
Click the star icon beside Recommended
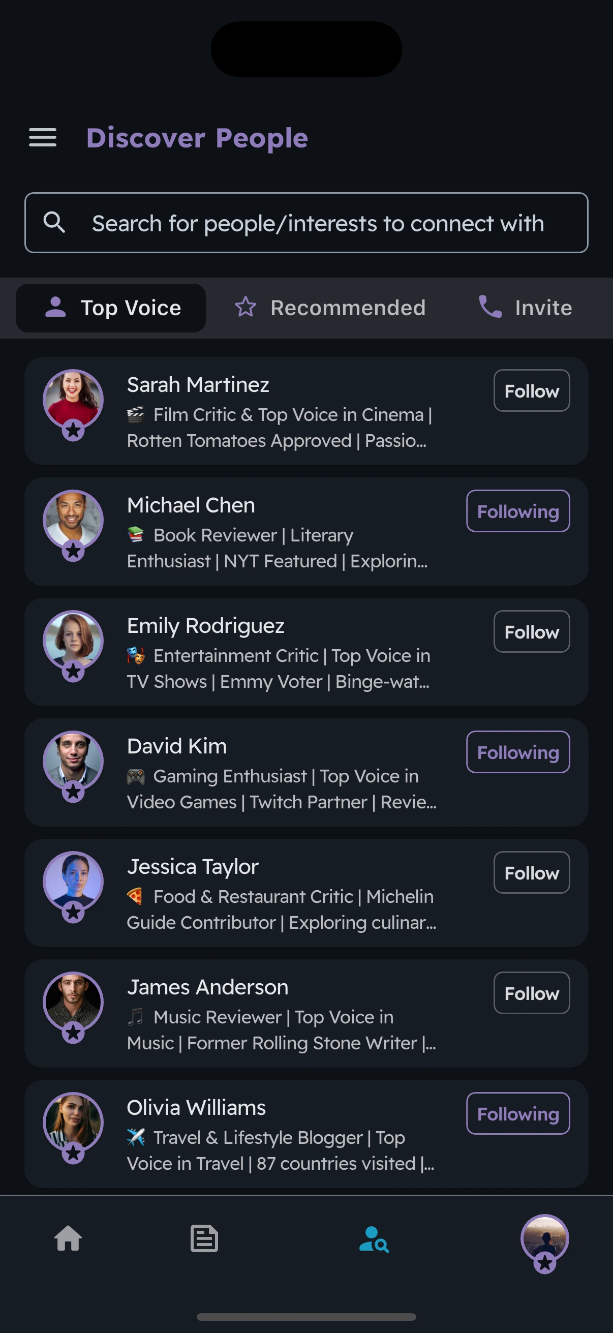pyautogui.click(x=246, y=308)
